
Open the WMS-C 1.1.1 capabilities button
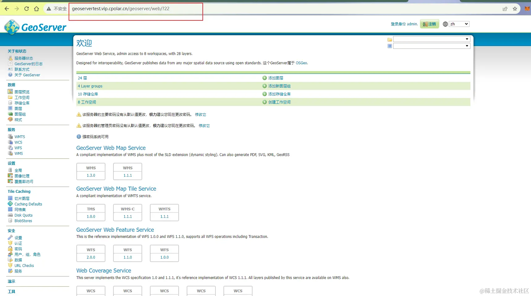[128, 213]
